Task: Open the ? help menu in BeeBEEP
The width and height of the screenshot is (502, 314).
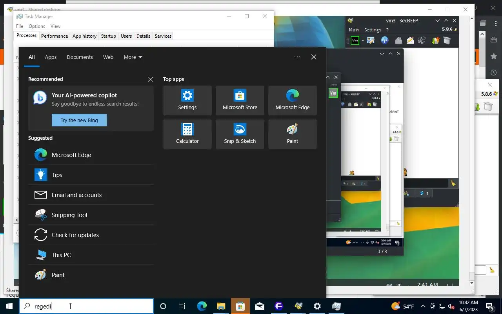Action: tap(387, 30)
